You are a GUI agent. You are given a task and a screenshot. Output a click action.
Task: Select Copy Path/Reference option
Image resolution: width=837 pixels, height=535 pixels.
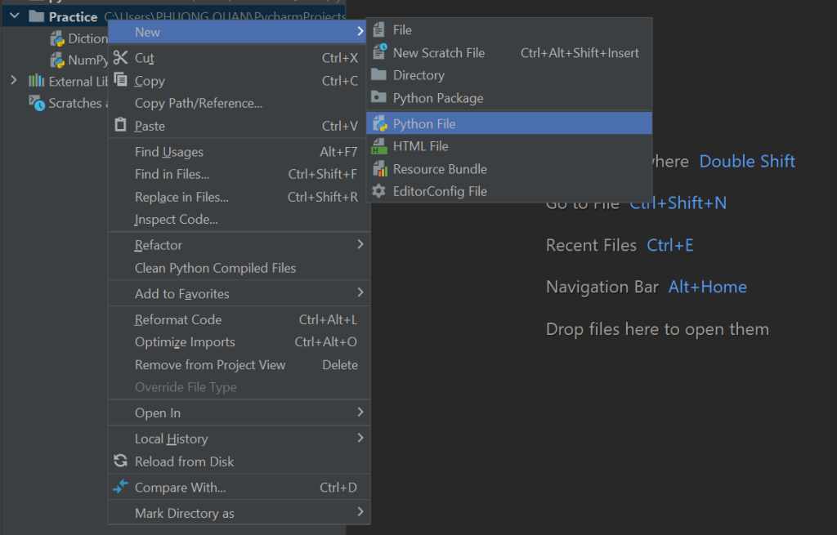pyautogui.click(x=199, y=103)
